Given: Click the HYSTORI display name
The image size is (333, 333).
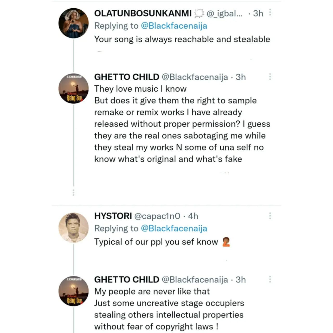Looking at the screenshot, I should point(113,216).
